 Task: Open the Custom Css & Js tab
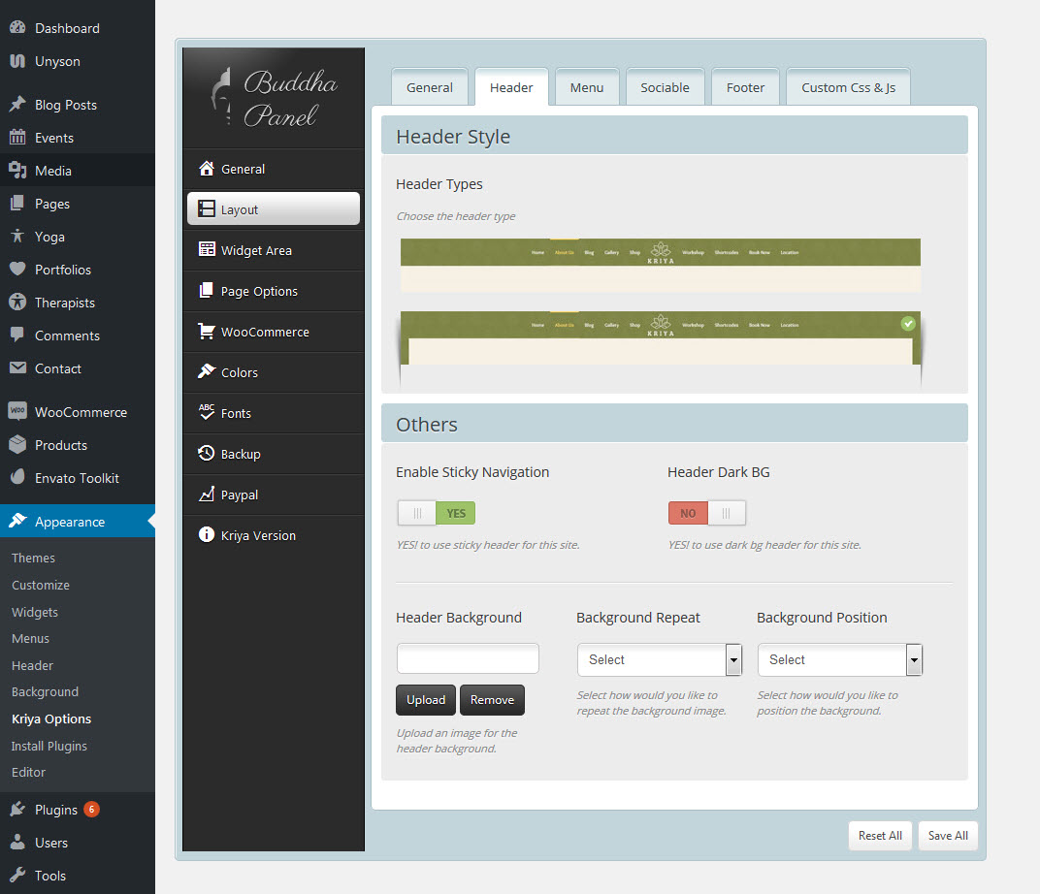pos(847,86)
